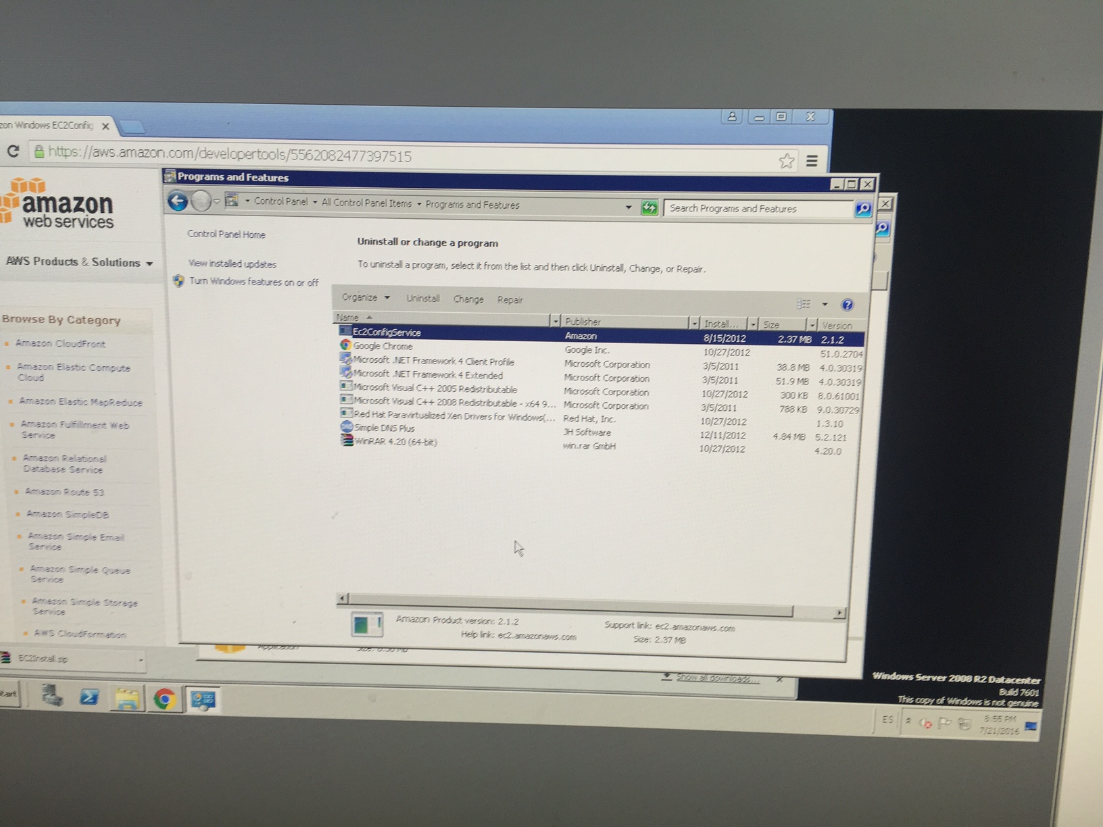Open the EC2Install.zip download options arrow
1103x827 pixels.
coord(141,659)
